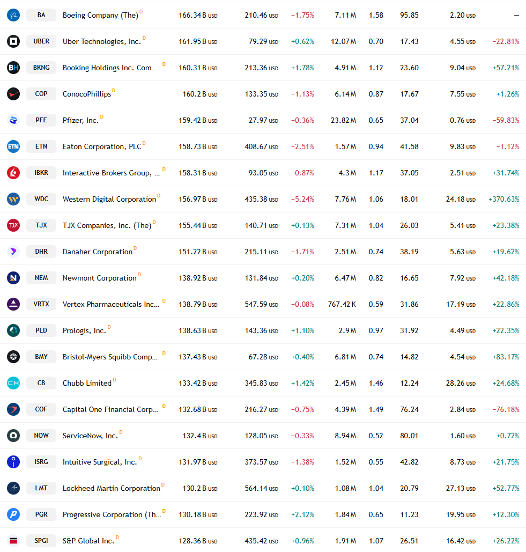Screen dimensions: 526x552
Task: Open TJX Companies, Inc. link
Action: [x=107, y=226]
